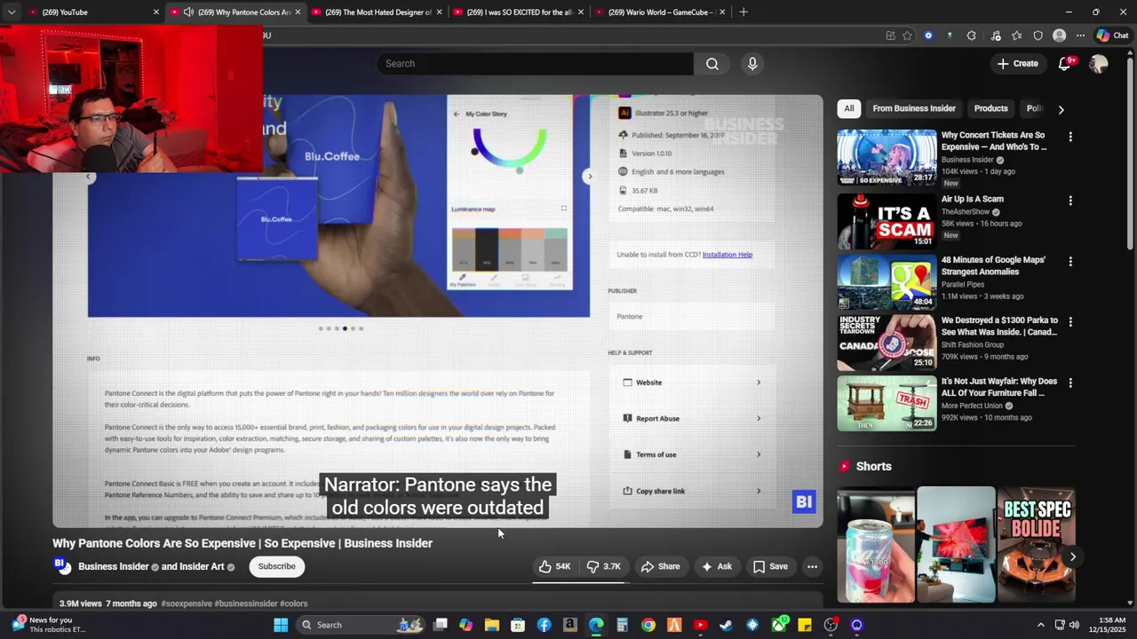Dislike the video with thumbs-down 3.7K
Screen dimensions: 1137x639
604,566
